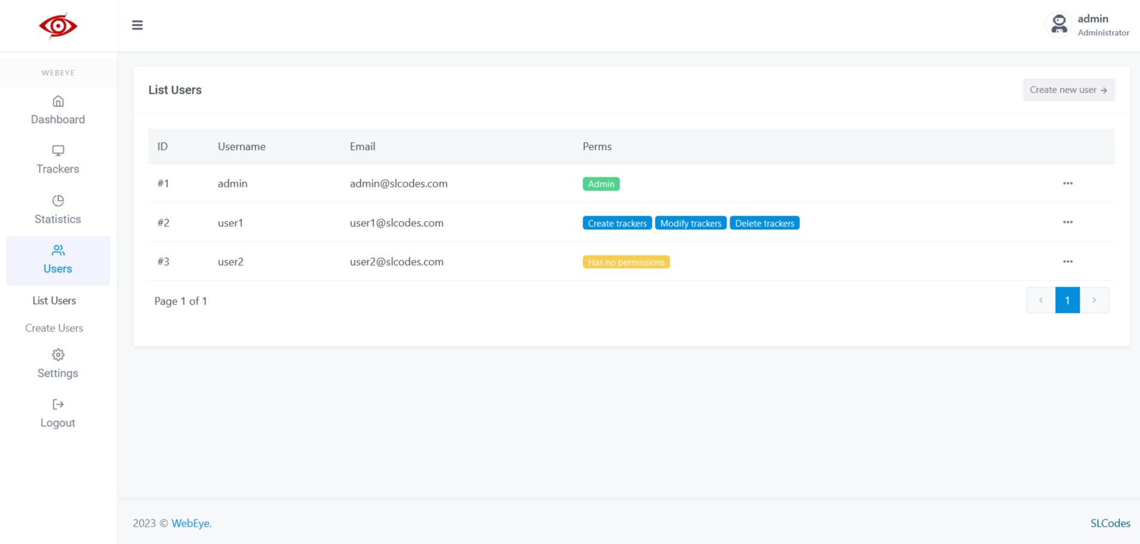Viewport: 1140px width, 544px height.
Task: Open actions menu for user1 row
Action: coord(1068,222)
